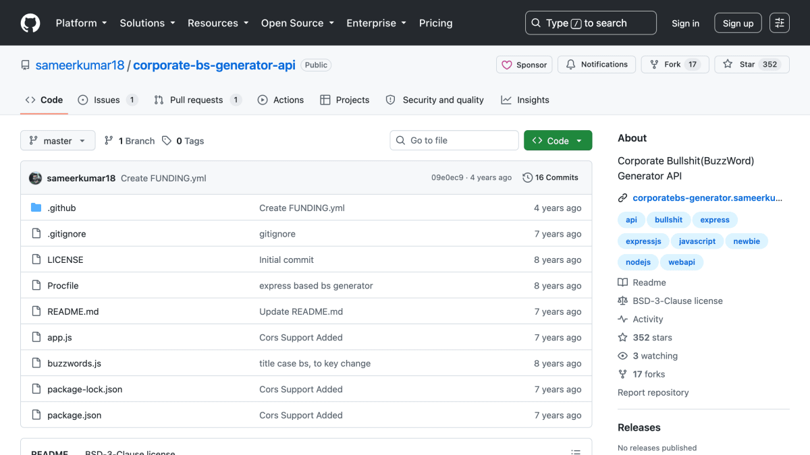Open the Pull requests tab
The width and height of the screenshot is (810, 455).
[197, 100]
